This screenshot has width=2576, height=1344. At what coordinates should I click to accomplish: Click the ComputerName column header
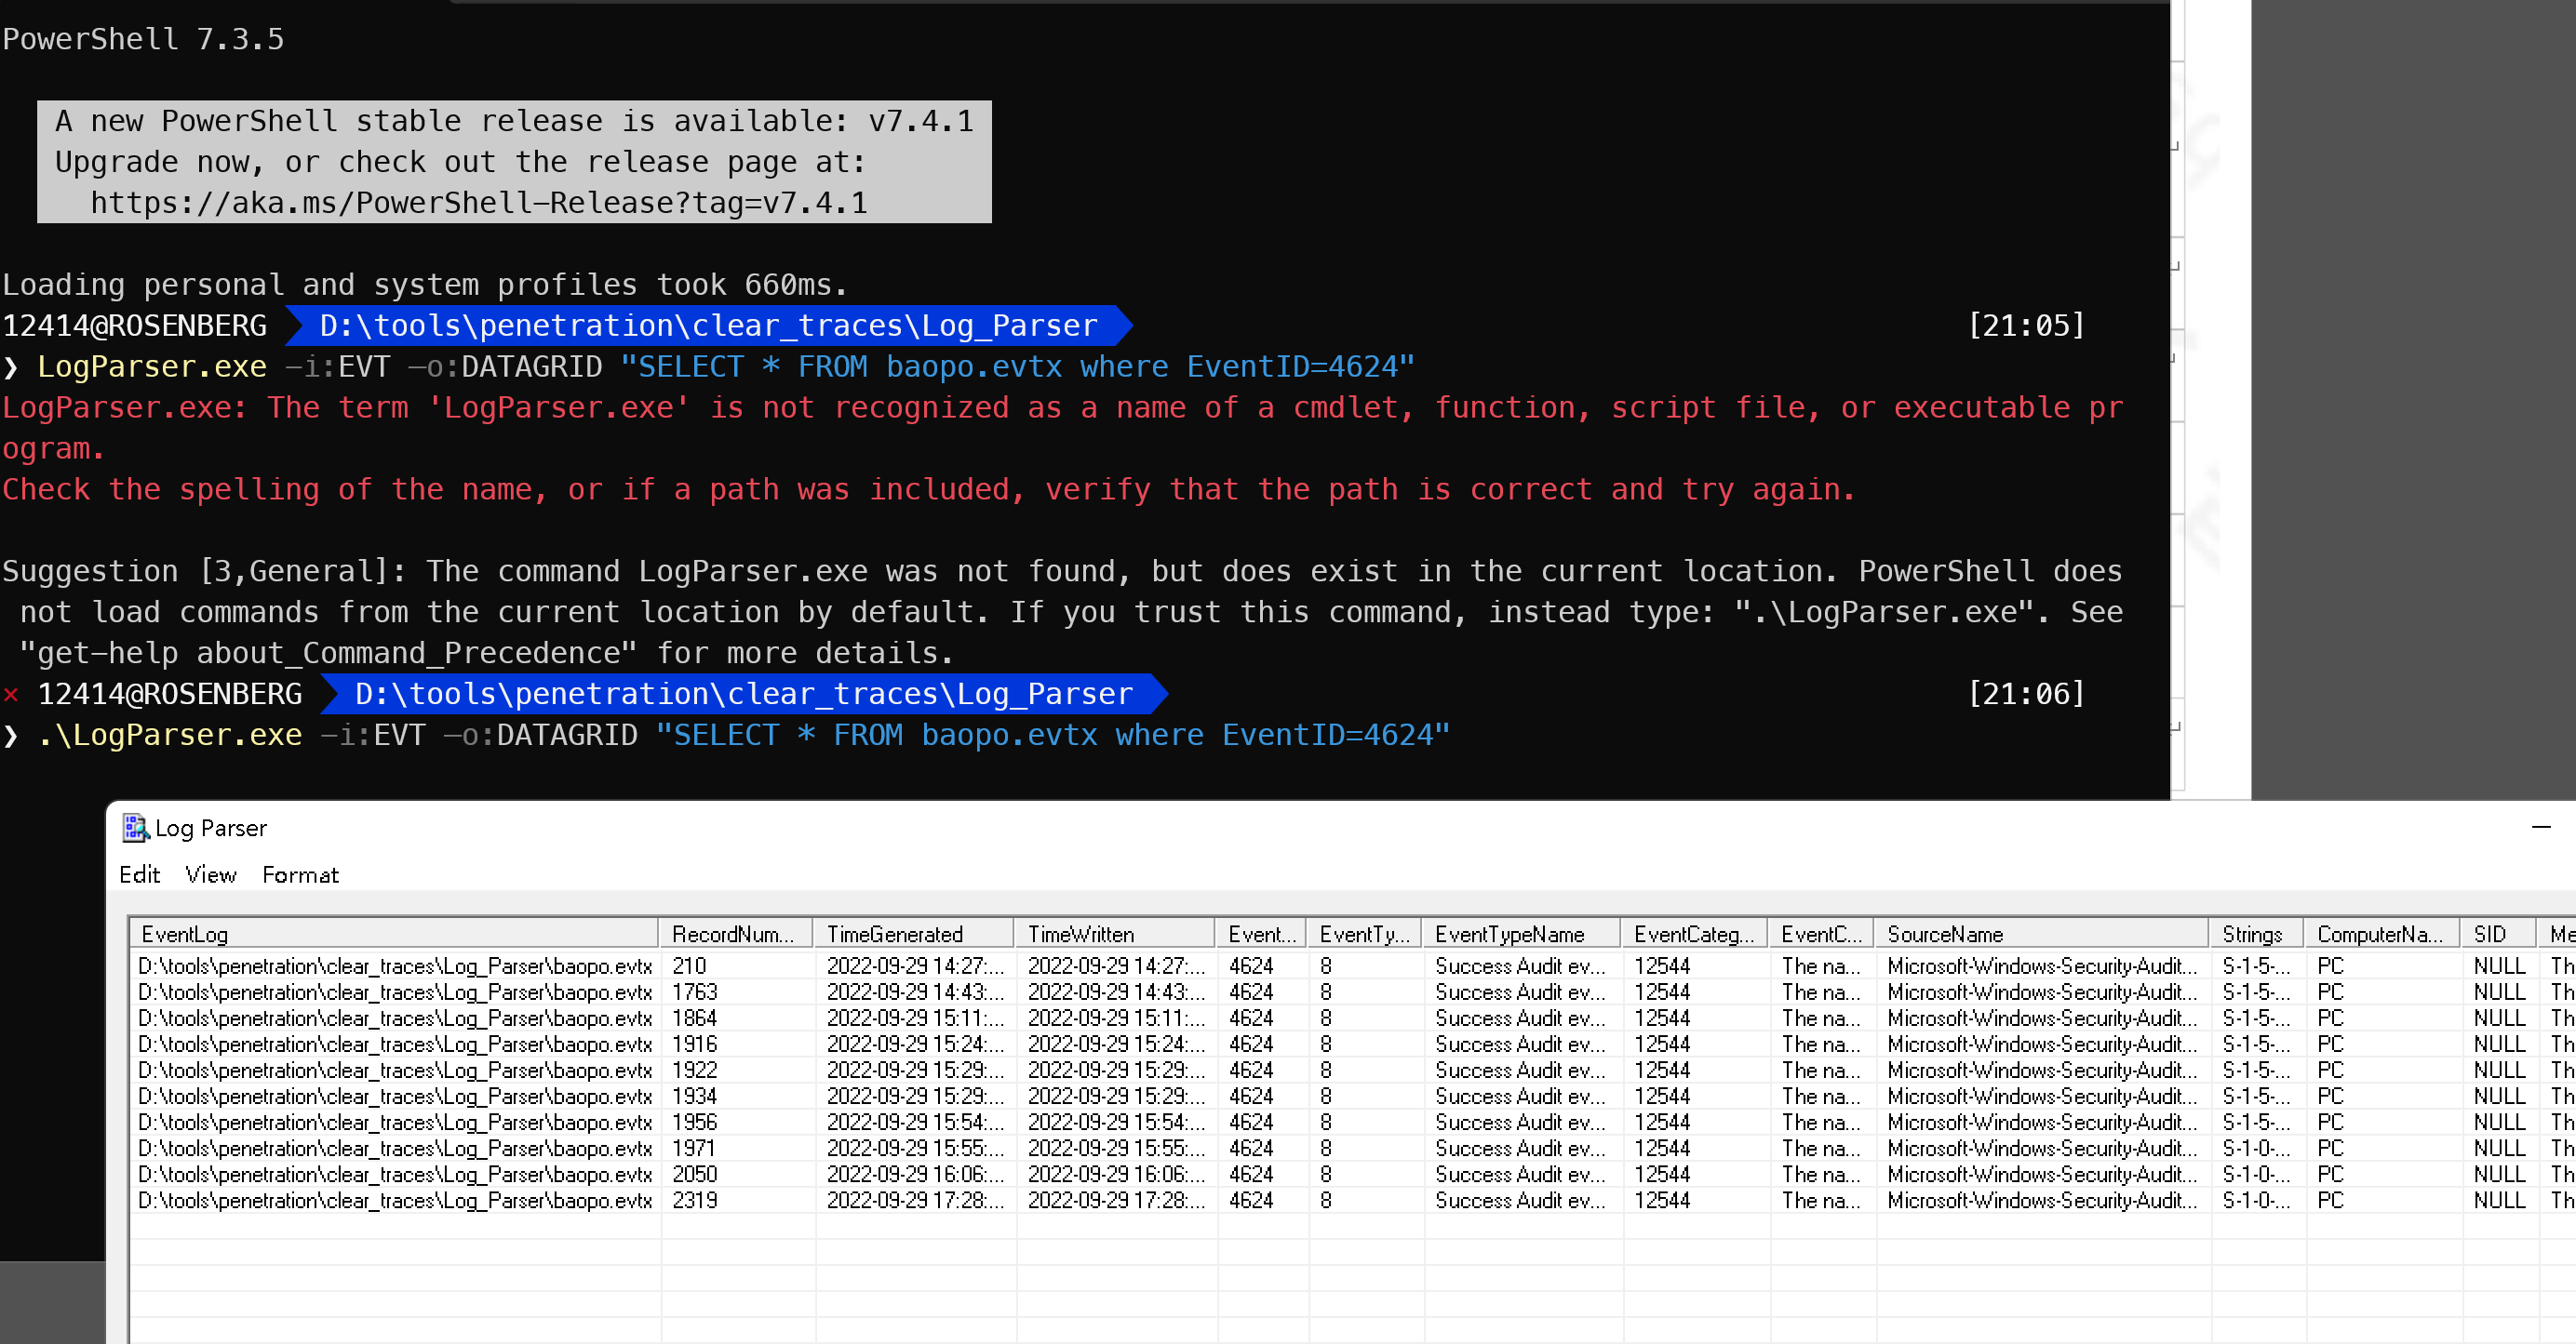pyautogui.click(x=2378, y=933)
